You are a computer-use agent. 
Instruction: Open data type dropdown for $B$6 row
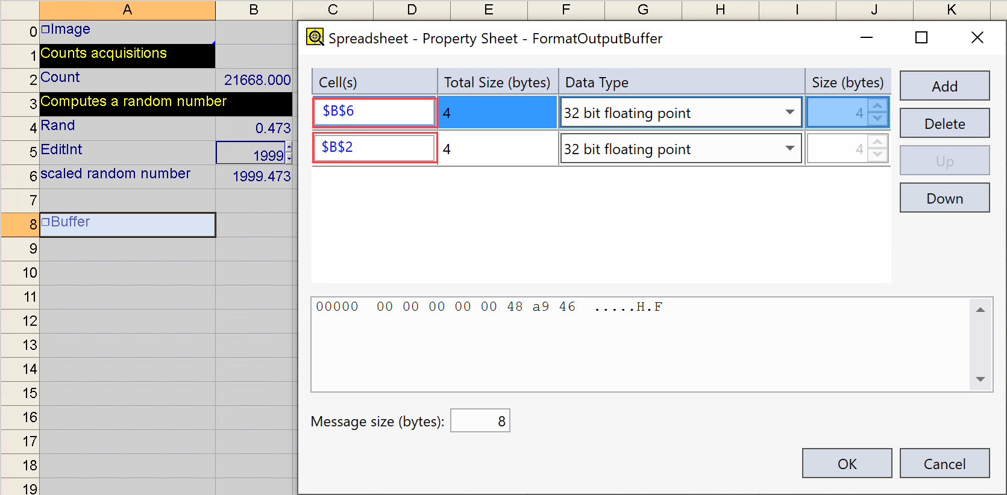[x=789, y=113]
